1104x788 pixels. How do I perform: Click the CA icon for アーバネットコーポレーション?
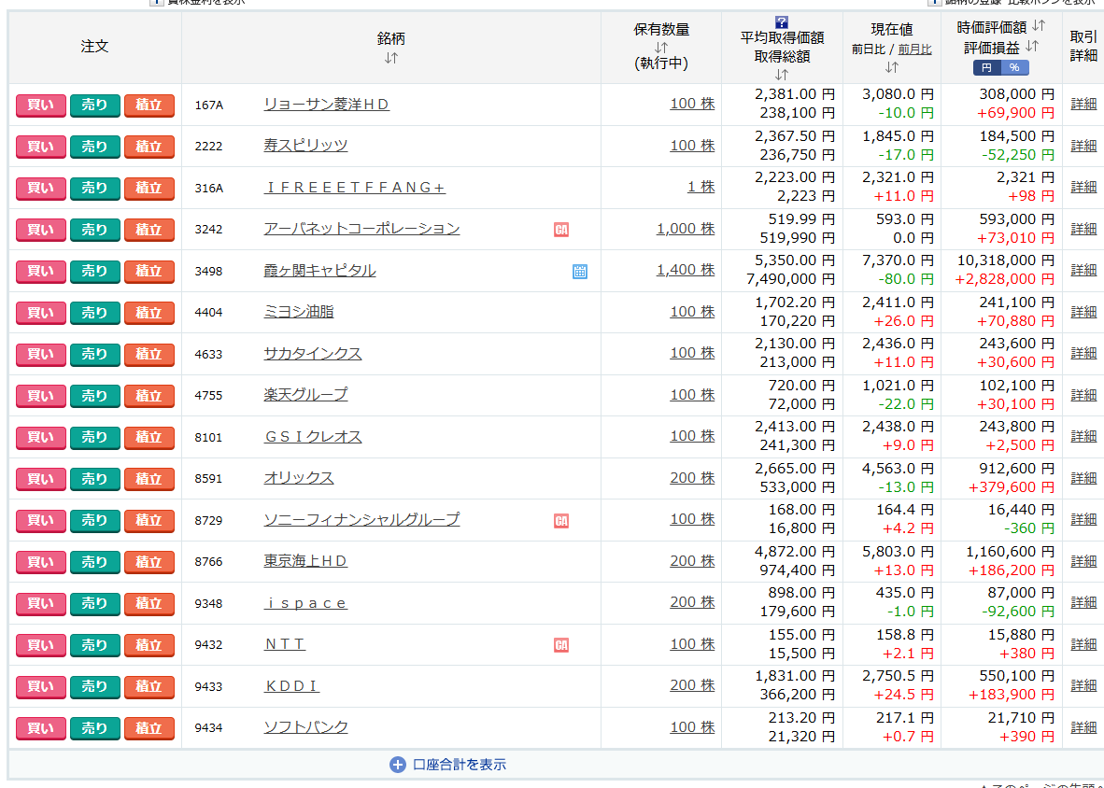560,230
